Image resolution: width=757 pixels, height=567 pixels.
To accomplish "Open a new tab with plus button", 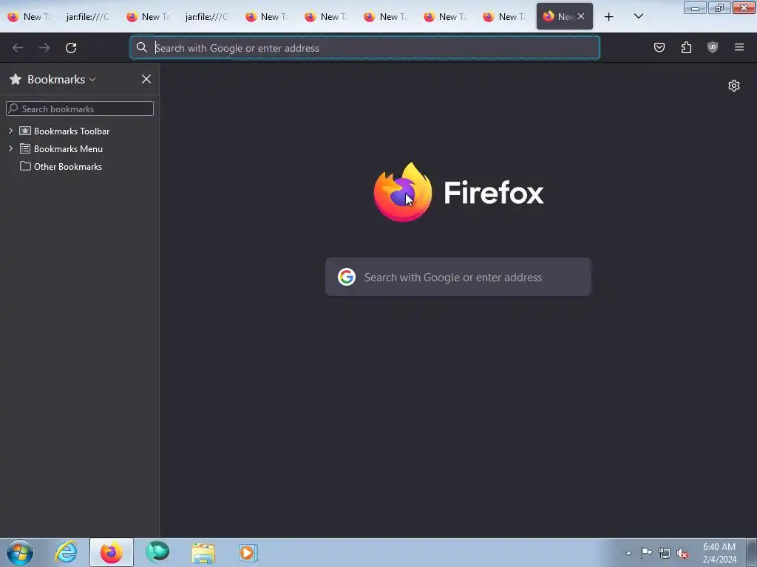I will (609, 17).
